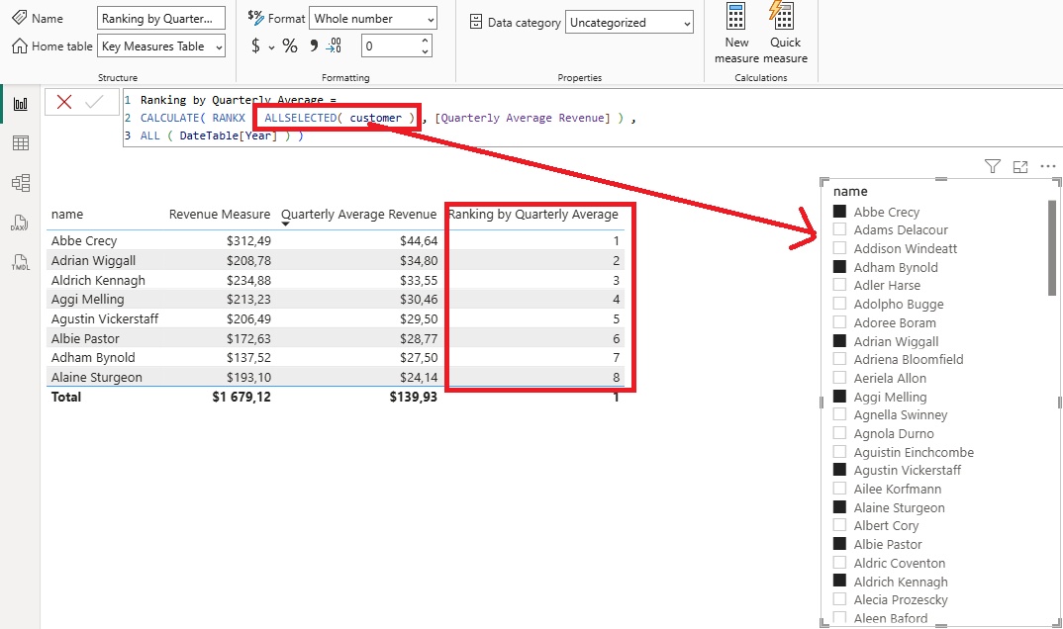Click the slicer vertical scrollbar thumb
Viewport: 1063px width, 629px height.
(x=1052, y=247)
